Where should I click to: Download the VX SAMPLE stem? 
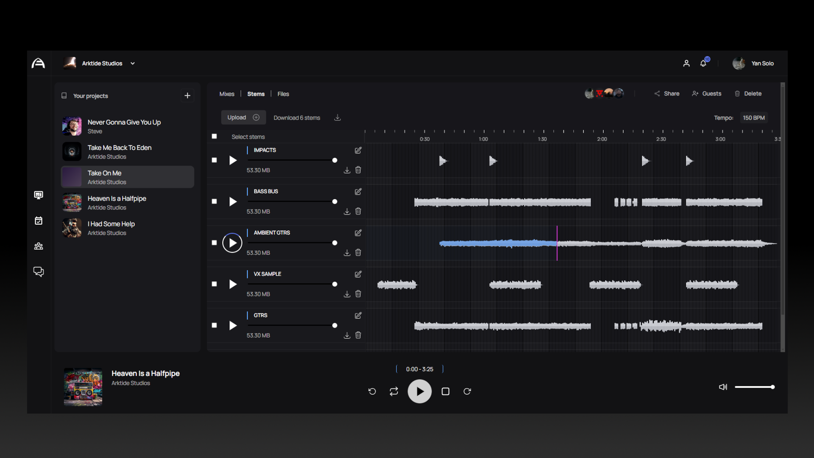pyautogui.click(x=347, y=294)
